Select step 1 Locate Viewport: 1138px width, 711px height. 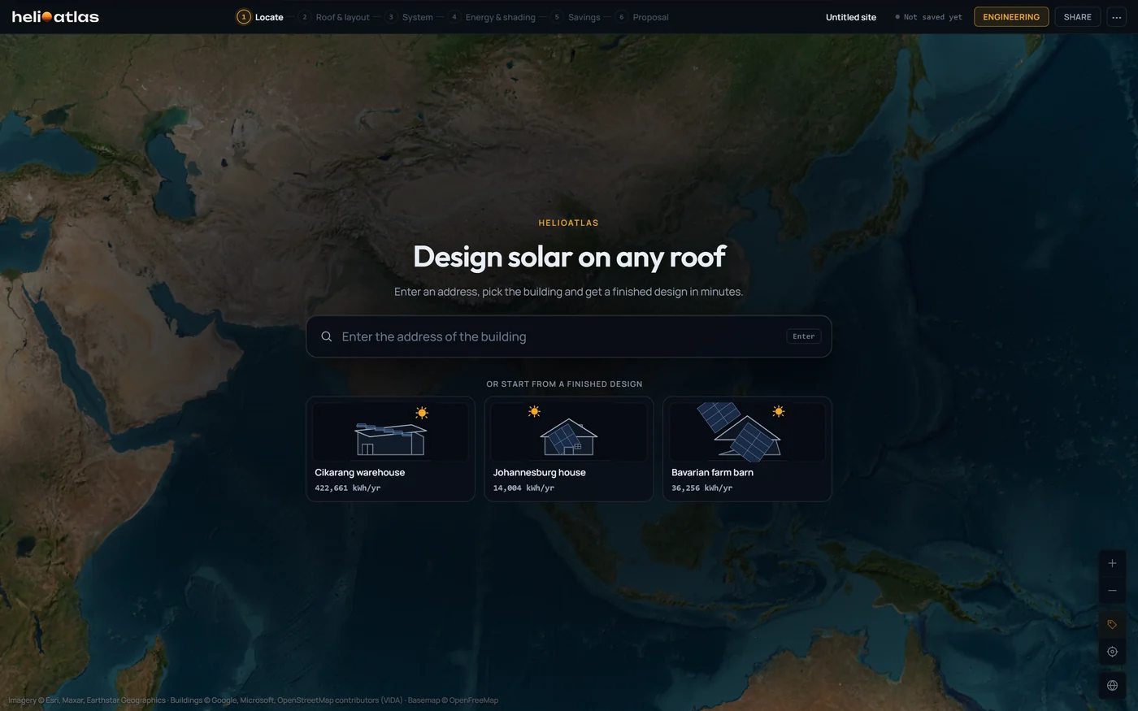260,17
